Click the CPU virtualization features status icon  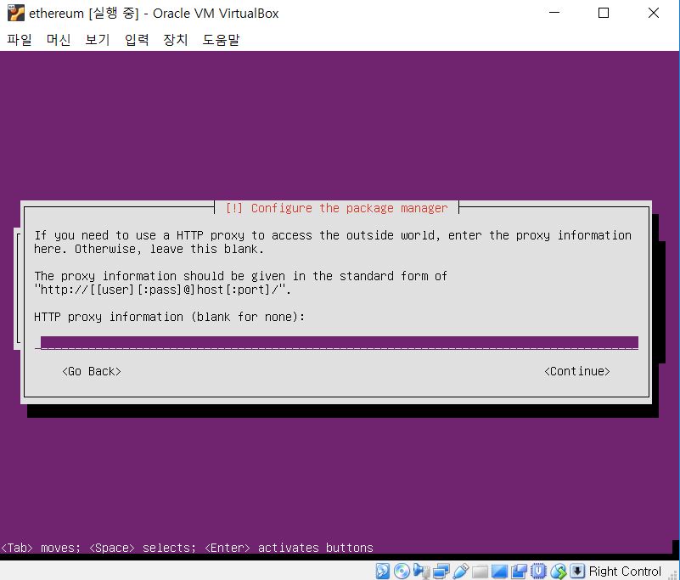(x=538, y=571)
